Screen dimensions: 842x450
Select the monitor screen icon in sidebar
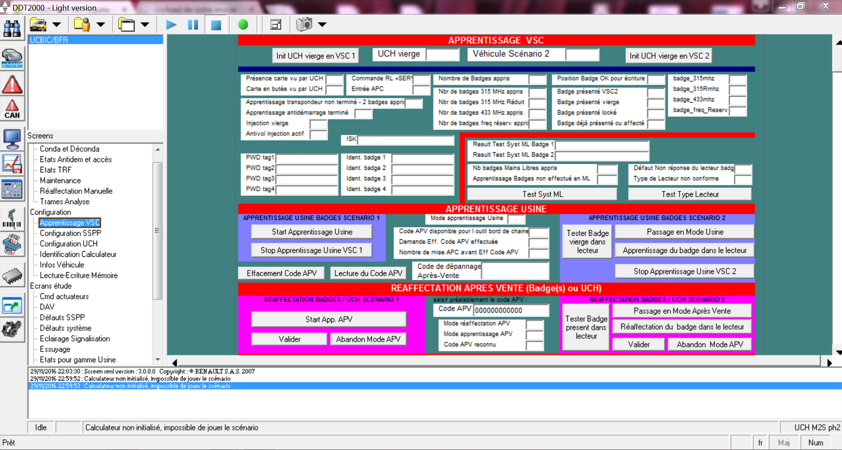[x=12, y=139]
